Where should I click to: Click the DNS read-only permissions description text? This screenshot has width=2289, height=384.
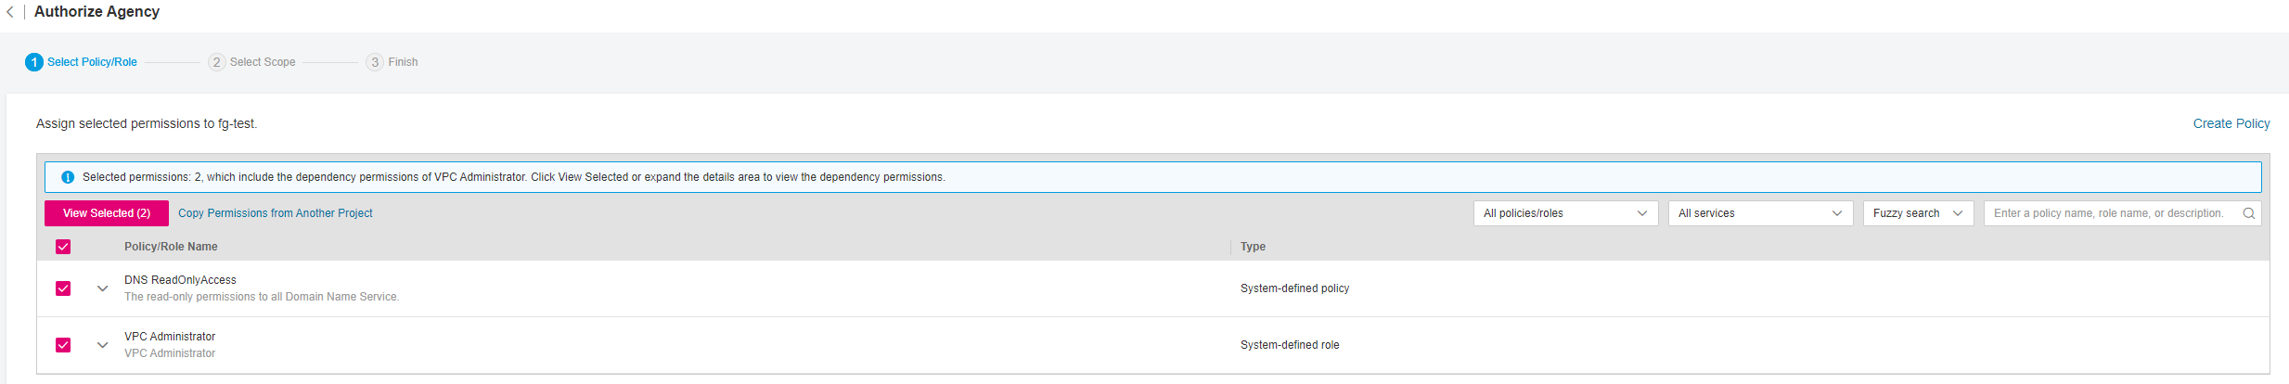[262, 297]
